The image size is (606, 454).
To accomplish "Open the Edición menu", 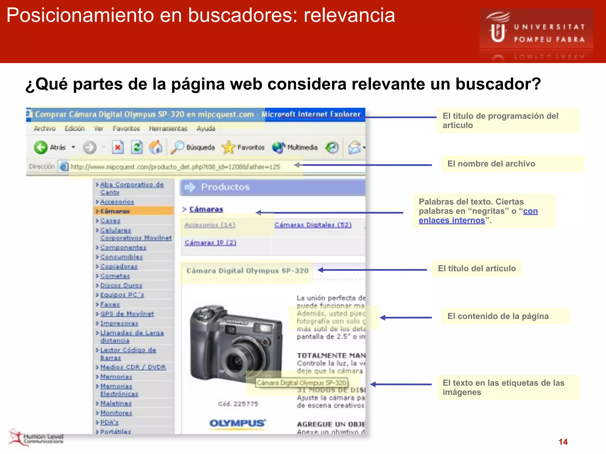I will (x=75, y=129).
